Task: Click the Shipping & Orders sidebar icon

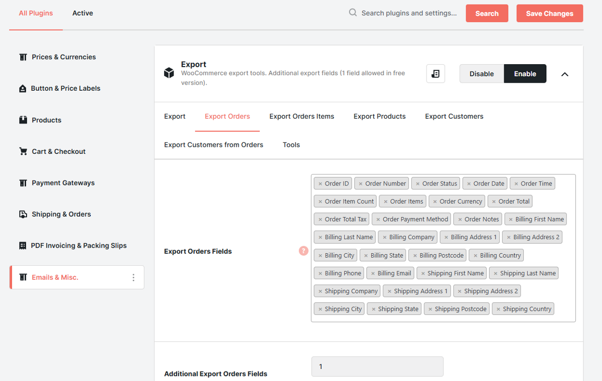Action: pyautogui.click(x=23, y=214)
